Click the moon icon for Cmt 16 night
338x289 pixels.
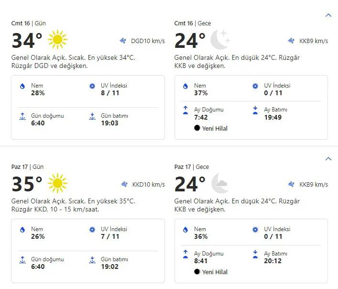pyautogui.click(x=220, y=40)
